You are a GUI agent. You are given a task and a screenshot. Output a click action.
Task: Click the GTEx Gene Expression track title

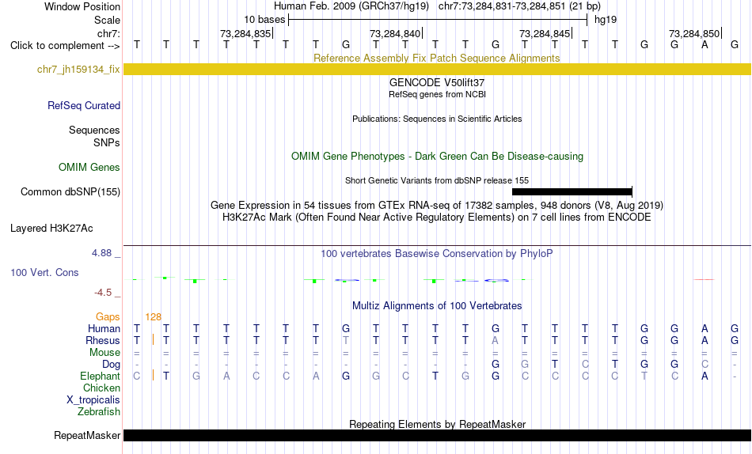[x=437, y=205]
